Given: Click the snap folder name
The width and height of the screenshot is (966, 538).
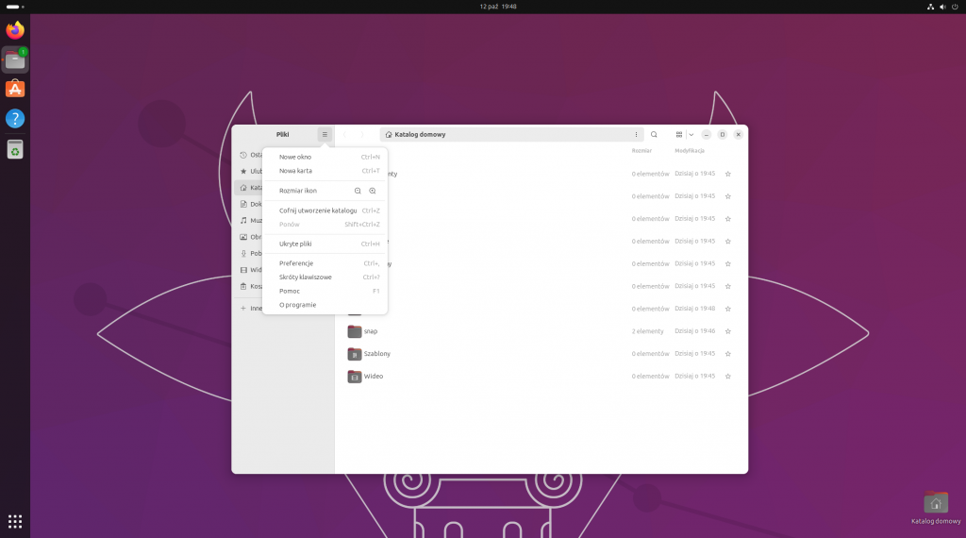Looking at the screenshot, I should [370, 331].
